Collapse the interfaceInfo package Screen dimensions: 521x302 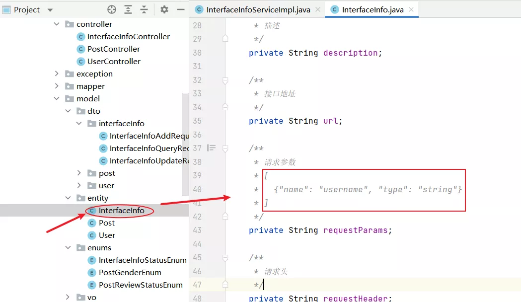(79, 123)
